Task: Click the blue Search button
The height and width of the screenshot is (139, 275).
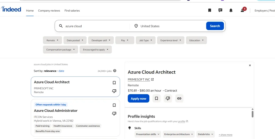Action: click(215, 26)
